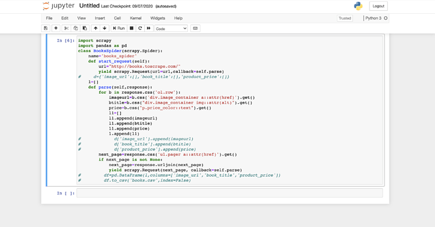Copy selected cells icon

[x=76, y=28]
